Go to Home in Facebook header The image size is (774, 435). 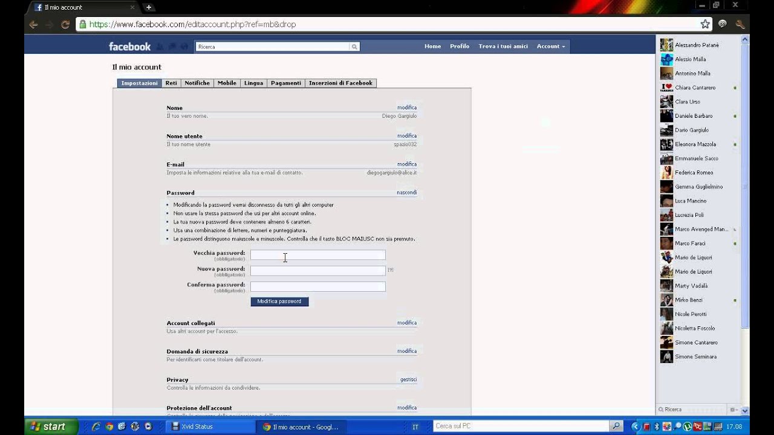coord(432,47)
